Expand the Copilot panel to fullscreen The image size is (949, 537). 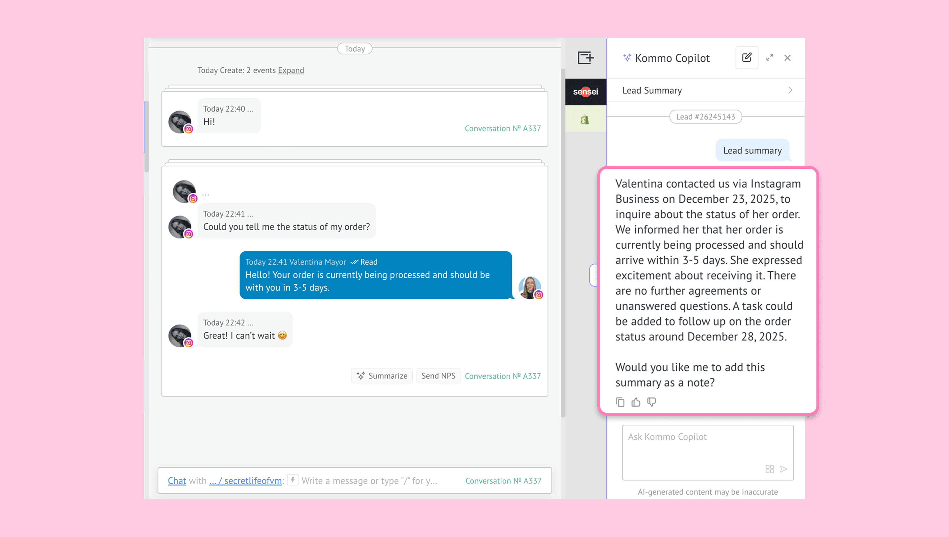(769, 58)
